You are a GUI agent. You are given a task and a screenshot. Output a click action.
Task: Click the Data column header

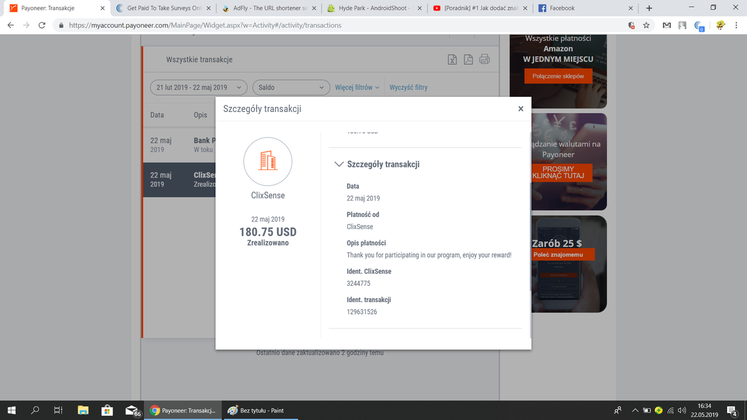click(157, 115)
